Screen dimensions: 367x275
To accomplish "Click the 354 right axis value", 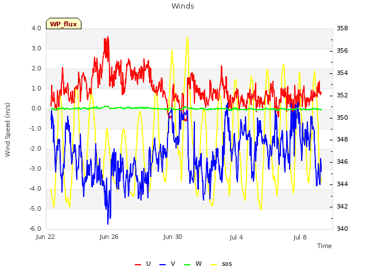I will [342, 73].
